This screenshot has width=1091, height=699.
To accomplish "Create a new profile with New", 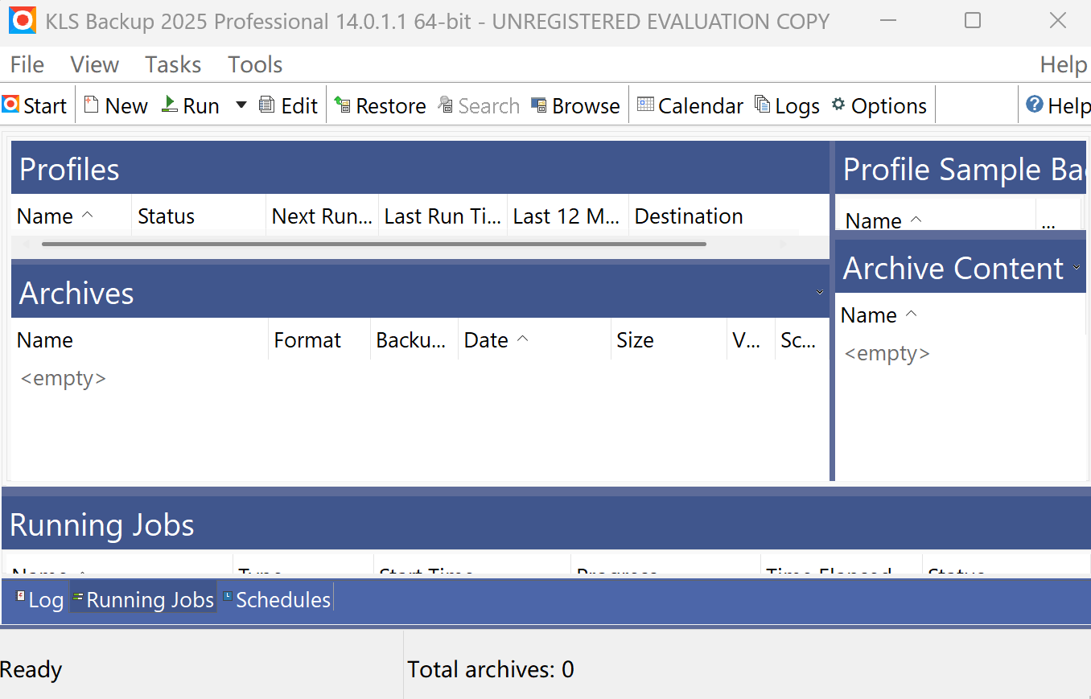I will pyautogui.click(x=116, y=105).
